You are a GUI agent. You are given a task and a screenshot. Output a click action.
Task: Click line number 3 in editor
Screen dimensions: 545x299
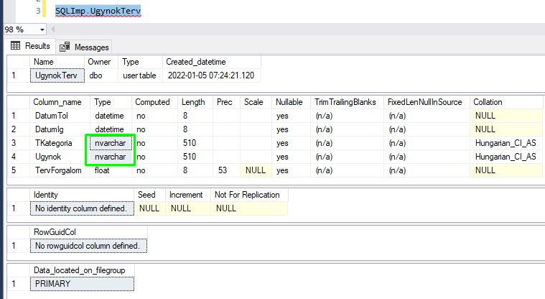[x=38, y=11]
